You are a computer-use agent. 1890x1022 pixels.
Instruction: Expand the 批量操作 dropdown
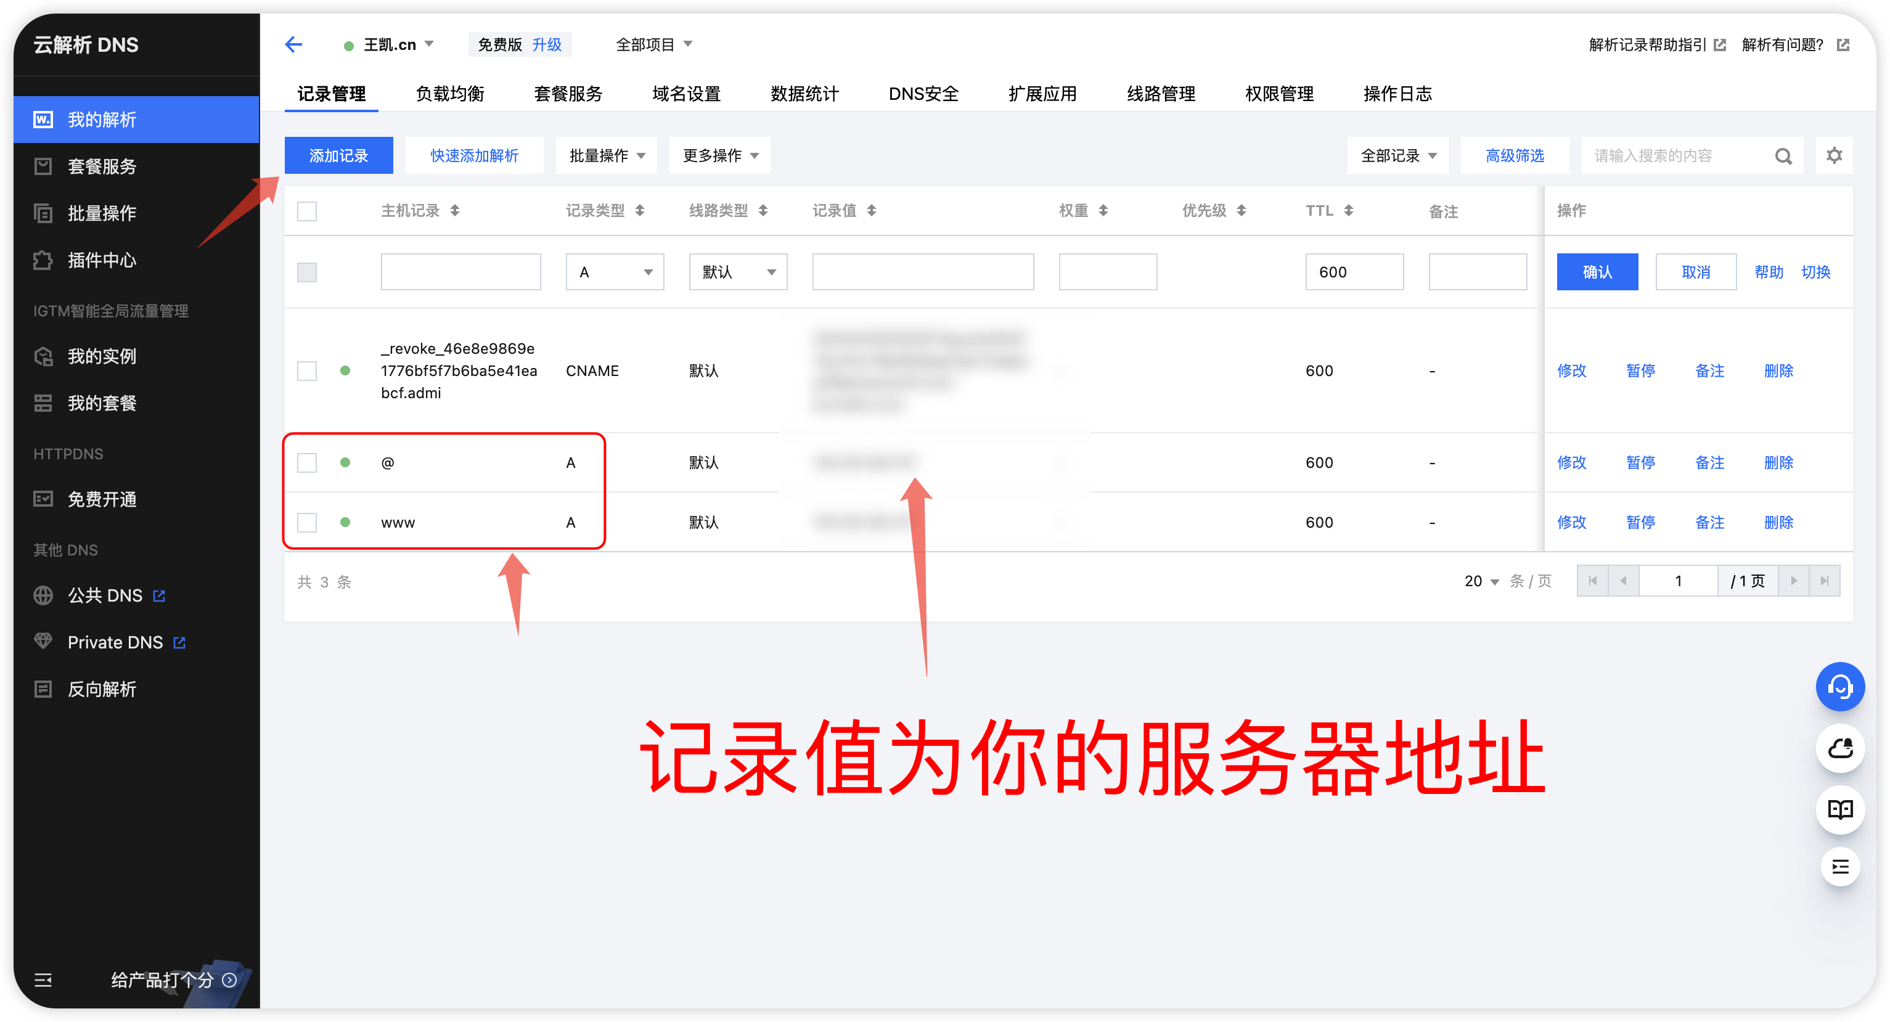coord(606,155)
